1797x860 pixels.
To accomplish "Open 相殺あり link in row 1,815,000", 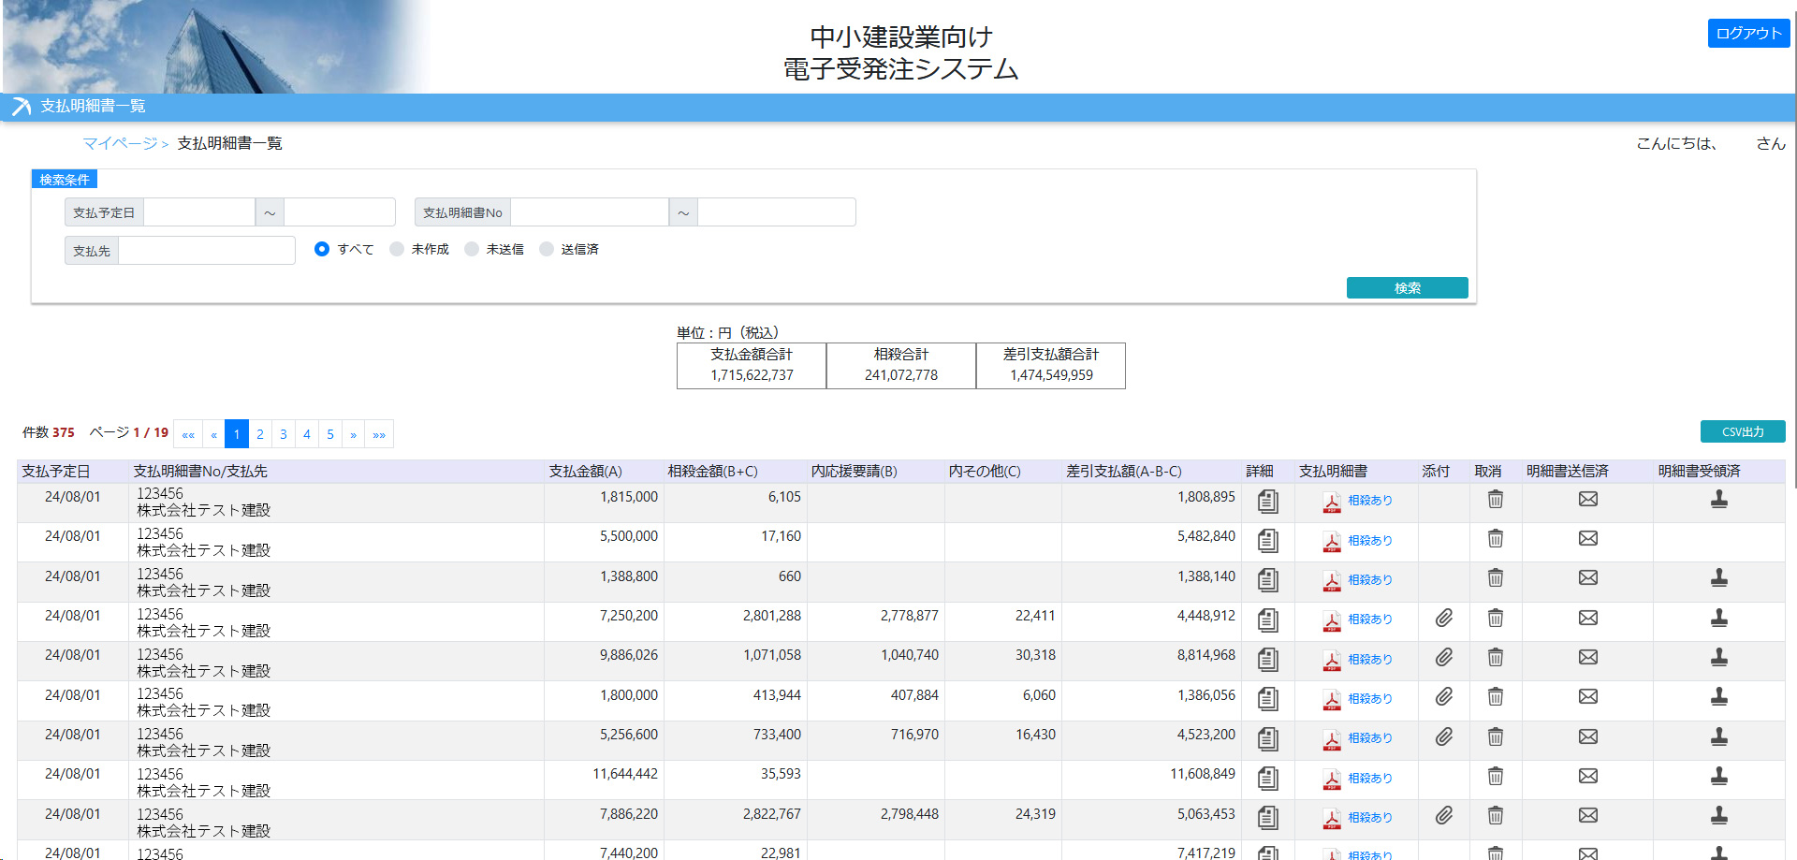I will tap(1370, 501).
